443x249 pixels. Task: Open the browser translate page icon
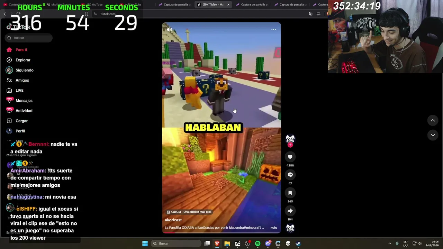[x=310, y=14]
